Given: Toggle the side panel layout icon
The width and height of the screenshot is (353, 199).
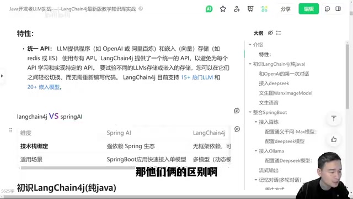Looking at the screenshot, I should click(x=338, y=9).
